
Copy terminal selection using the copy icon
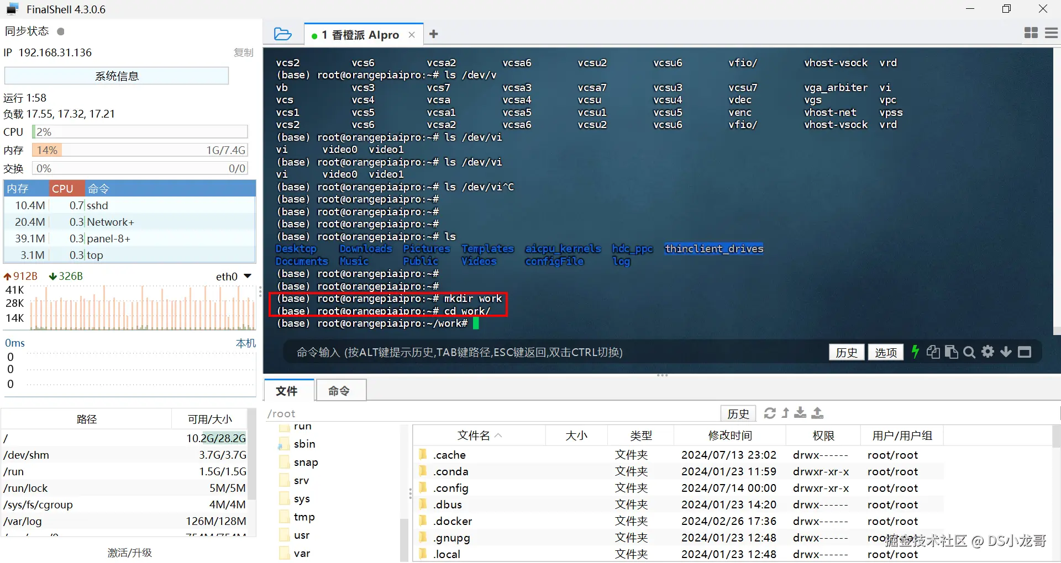click(933, 352)
